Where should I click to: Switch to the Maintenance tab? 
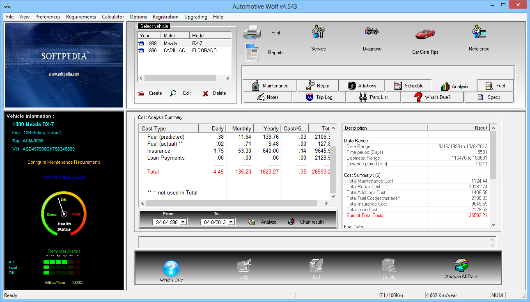point(270,86)
